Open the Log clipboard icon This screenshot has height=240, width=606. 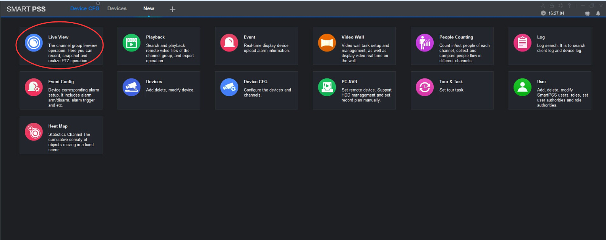pyautogui.click(x=523, y=42)
